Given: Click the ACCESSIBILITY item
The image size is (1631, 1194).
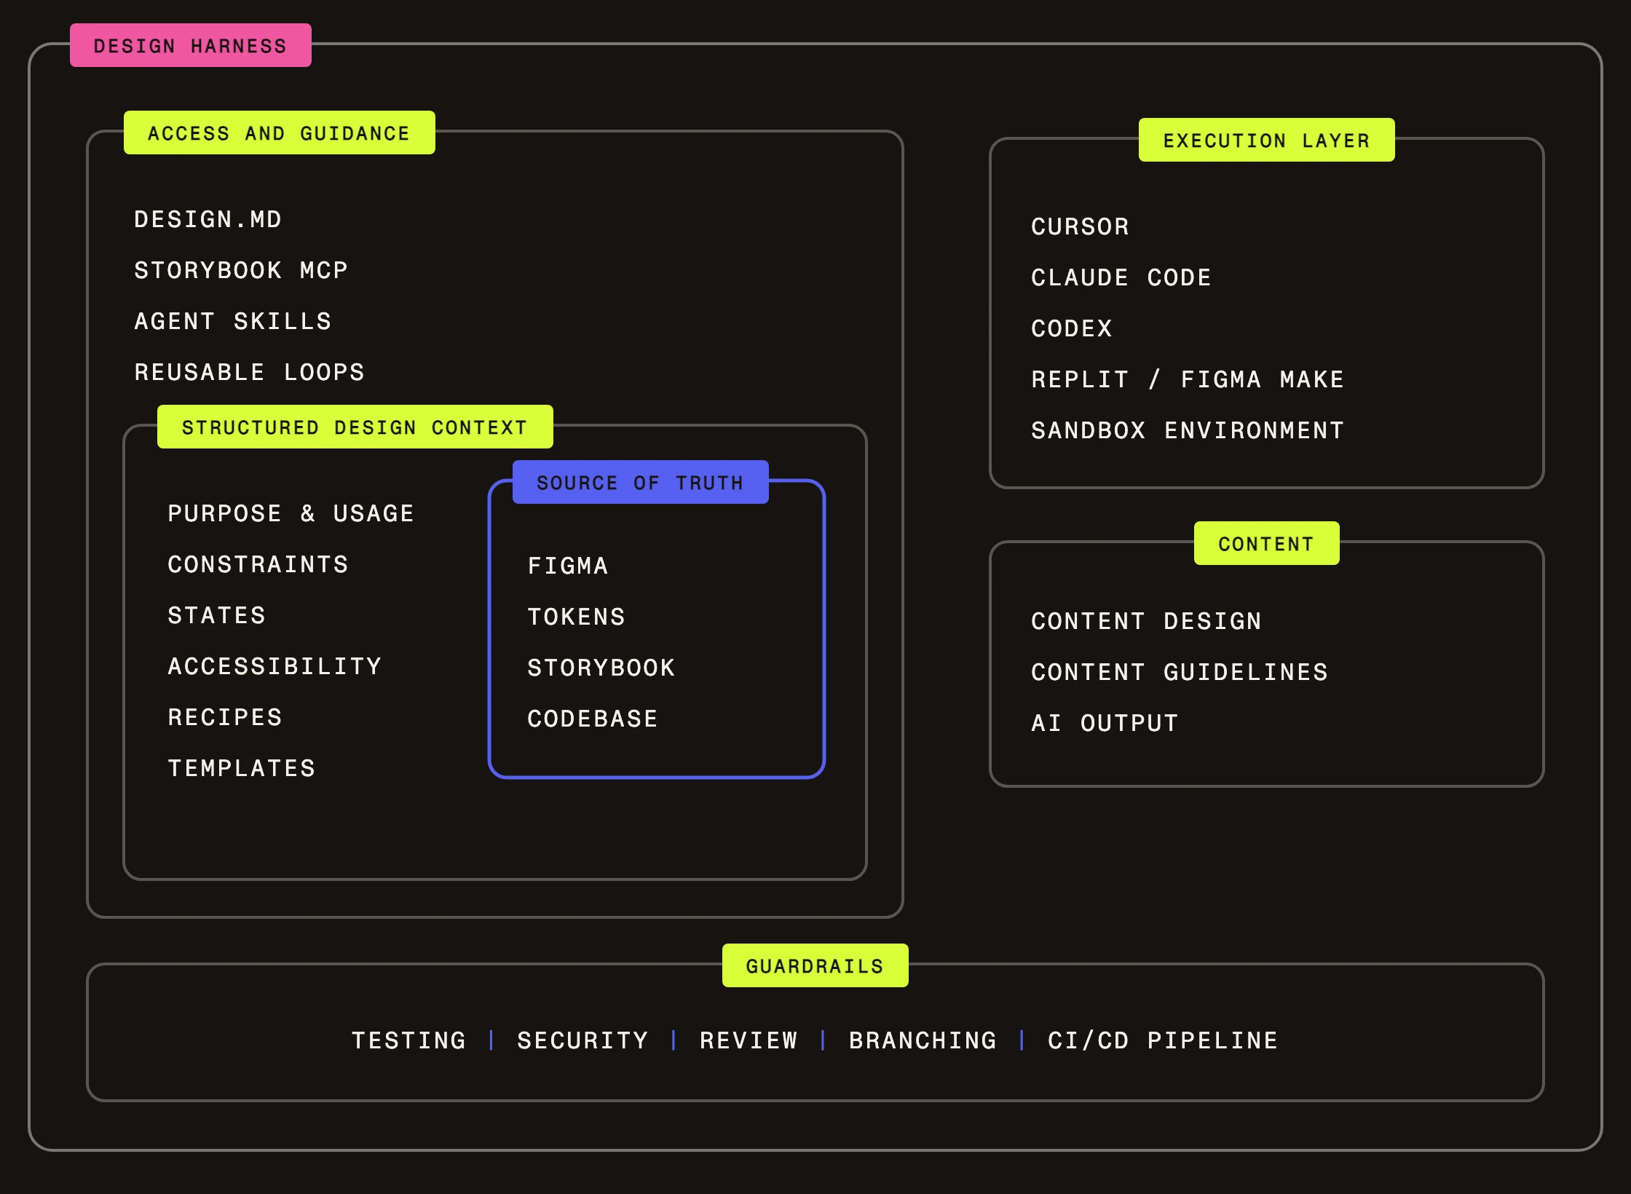Looking at the screenshot, I should pyautogui.click(x=275, y=666).
